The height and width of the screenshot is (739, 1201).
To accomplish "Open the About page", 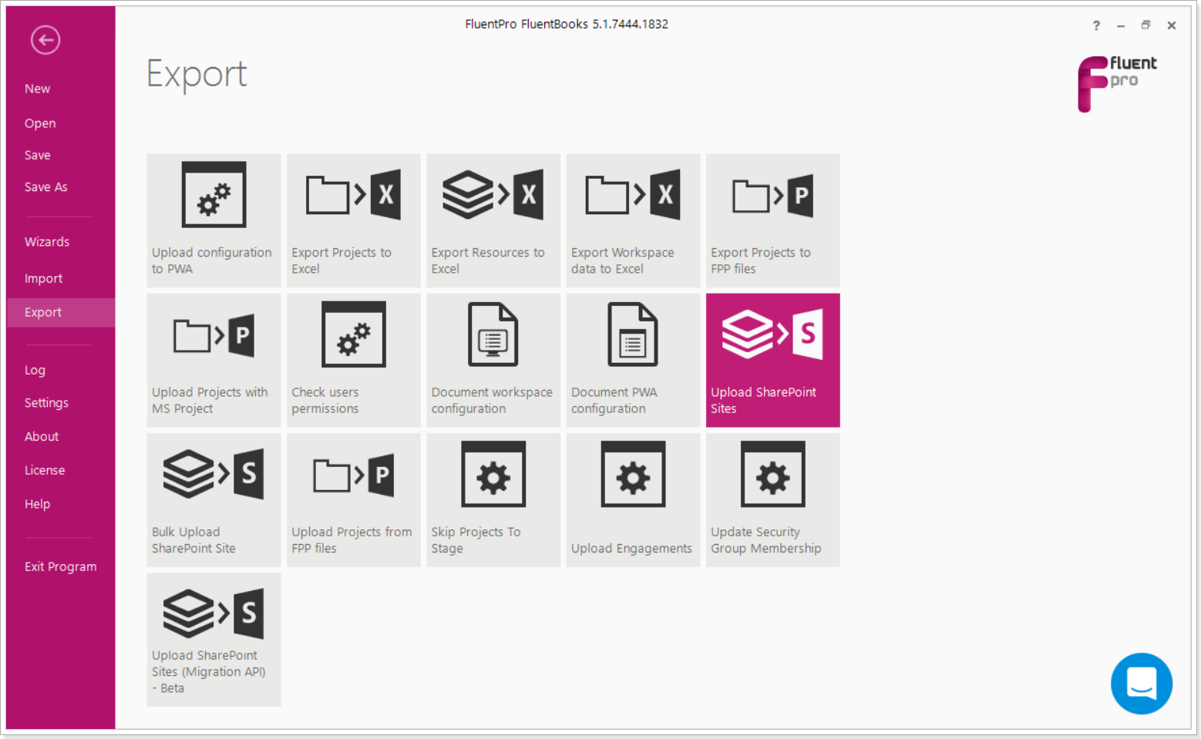I will pos(42,436).
